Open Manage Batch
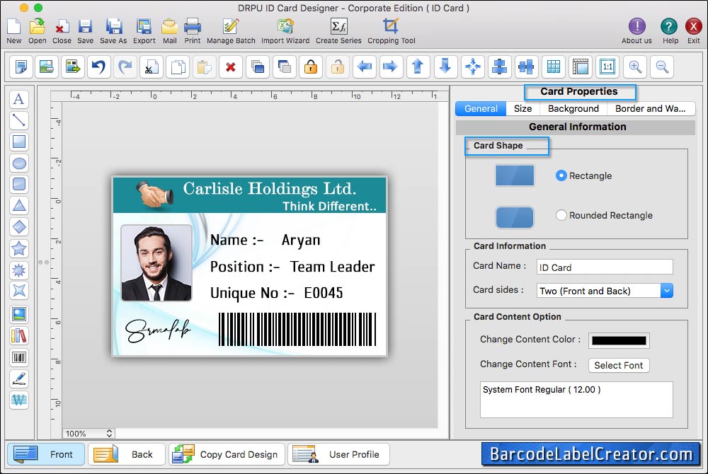Screen dimensions: 708x474 coord(231,30)
